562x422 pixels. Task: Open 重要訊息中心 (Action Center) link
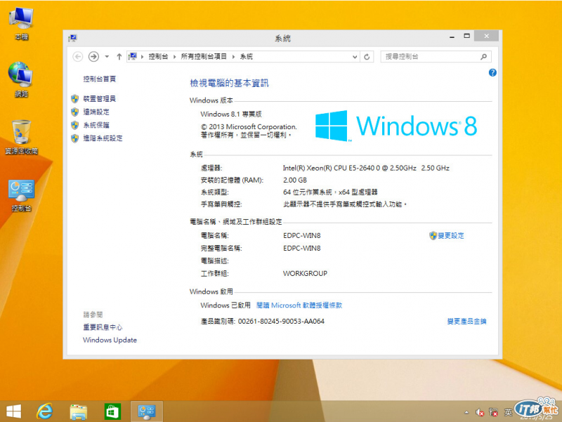[103, 327]
